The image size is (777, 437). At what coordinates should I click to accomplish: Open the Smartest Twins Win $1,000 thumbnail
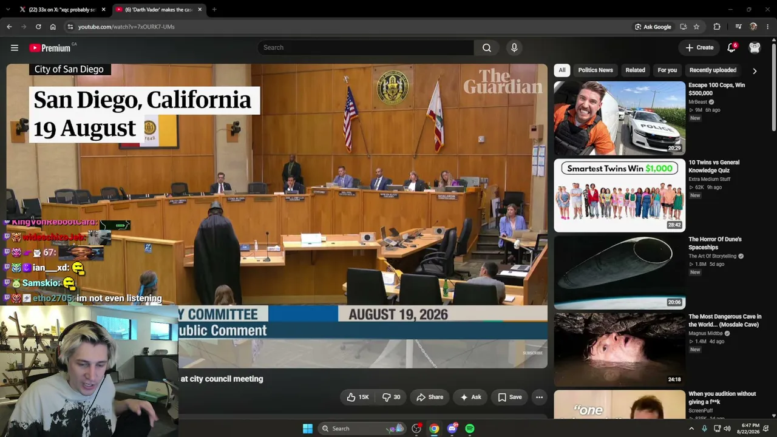point(619,195)
